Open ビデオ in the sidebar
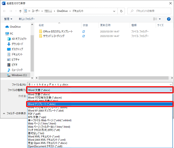174x148 pixels. pyautogui.click(x=12, y=65)
